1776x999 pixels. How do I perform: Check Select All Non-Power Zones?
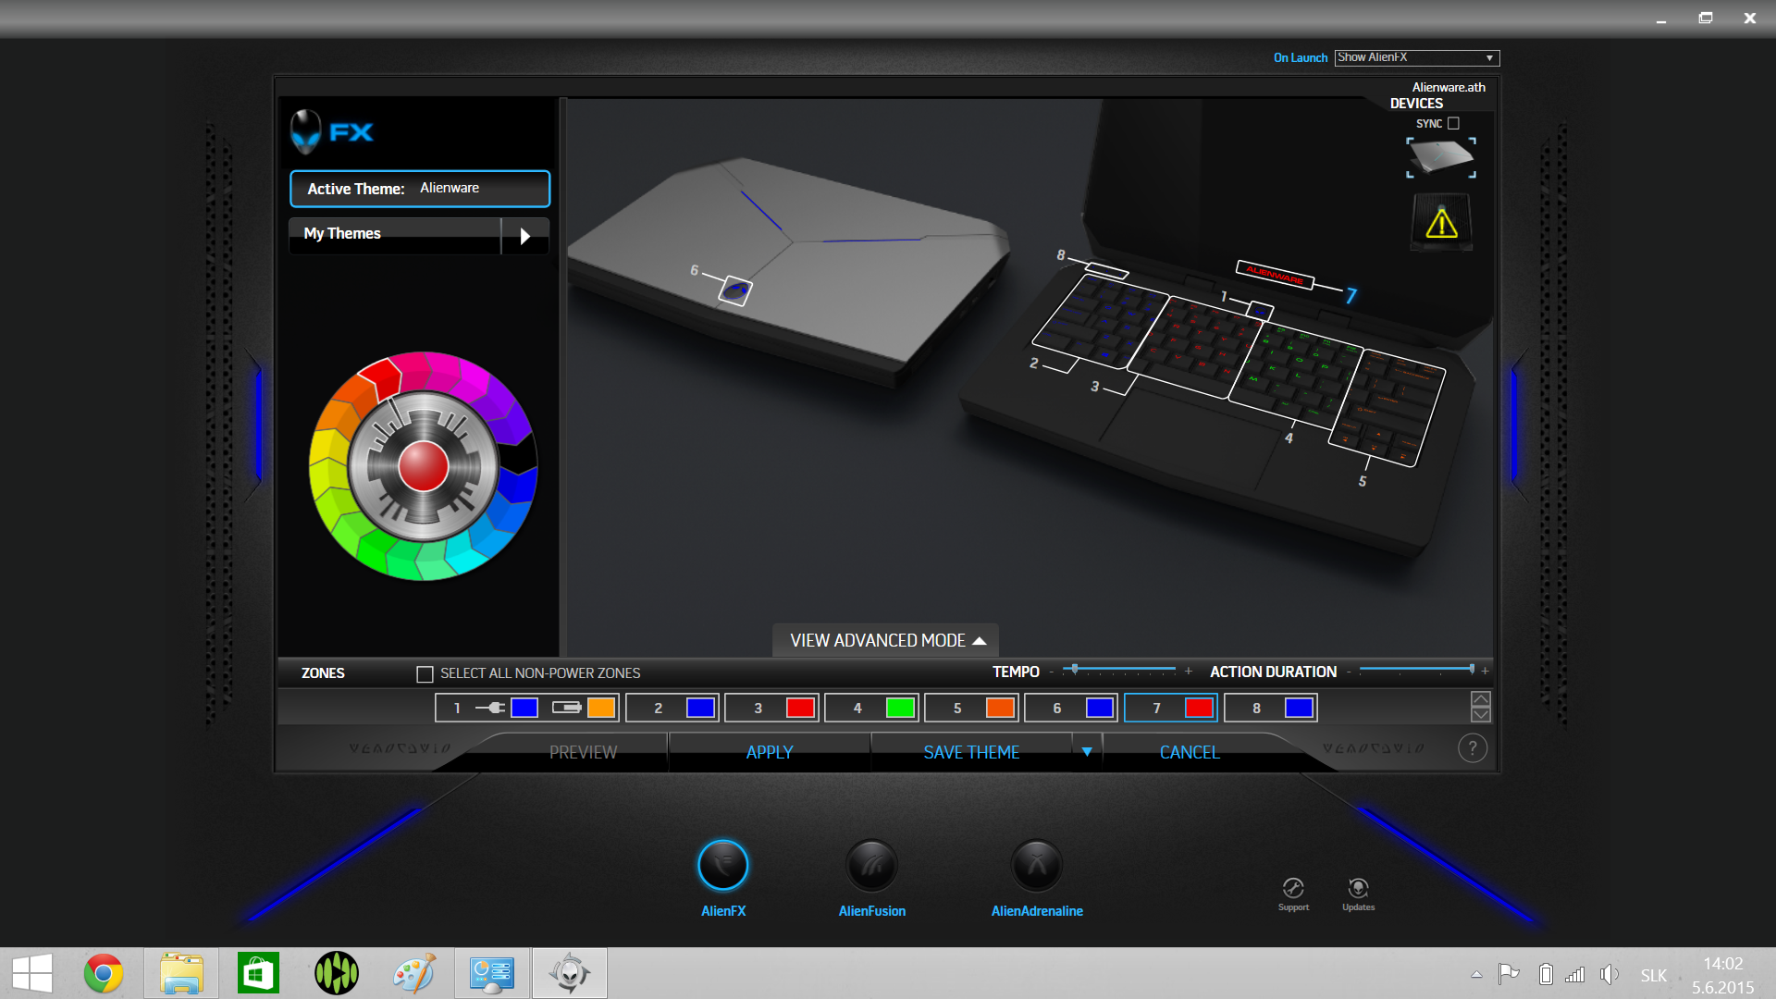coord(425,674)
